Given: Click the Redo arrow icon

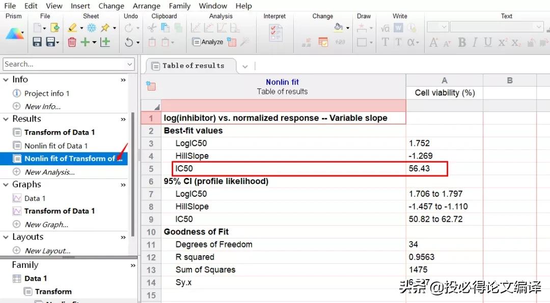Looking at the screenshot, I should (129, 27).
